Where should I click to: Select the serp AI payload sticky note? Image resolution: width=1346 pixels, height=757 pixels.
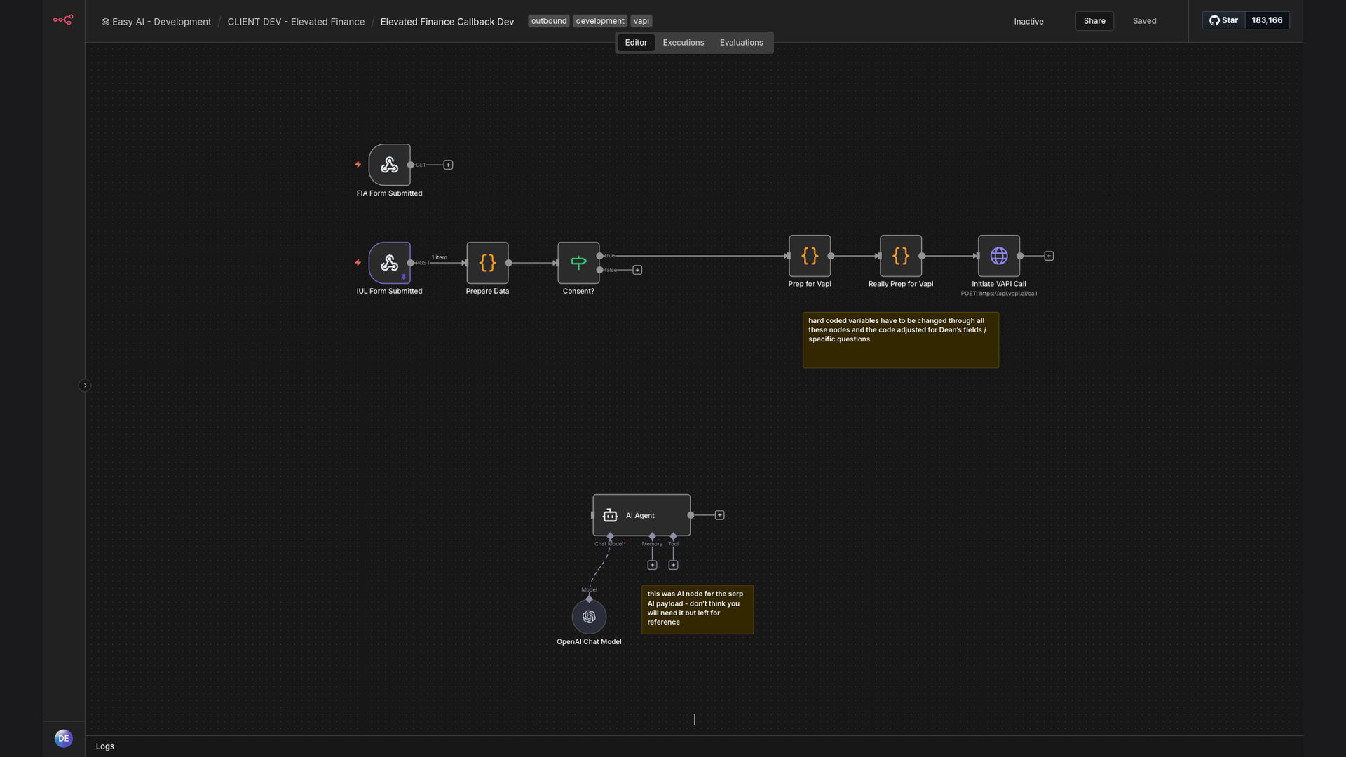pos(698,610)
